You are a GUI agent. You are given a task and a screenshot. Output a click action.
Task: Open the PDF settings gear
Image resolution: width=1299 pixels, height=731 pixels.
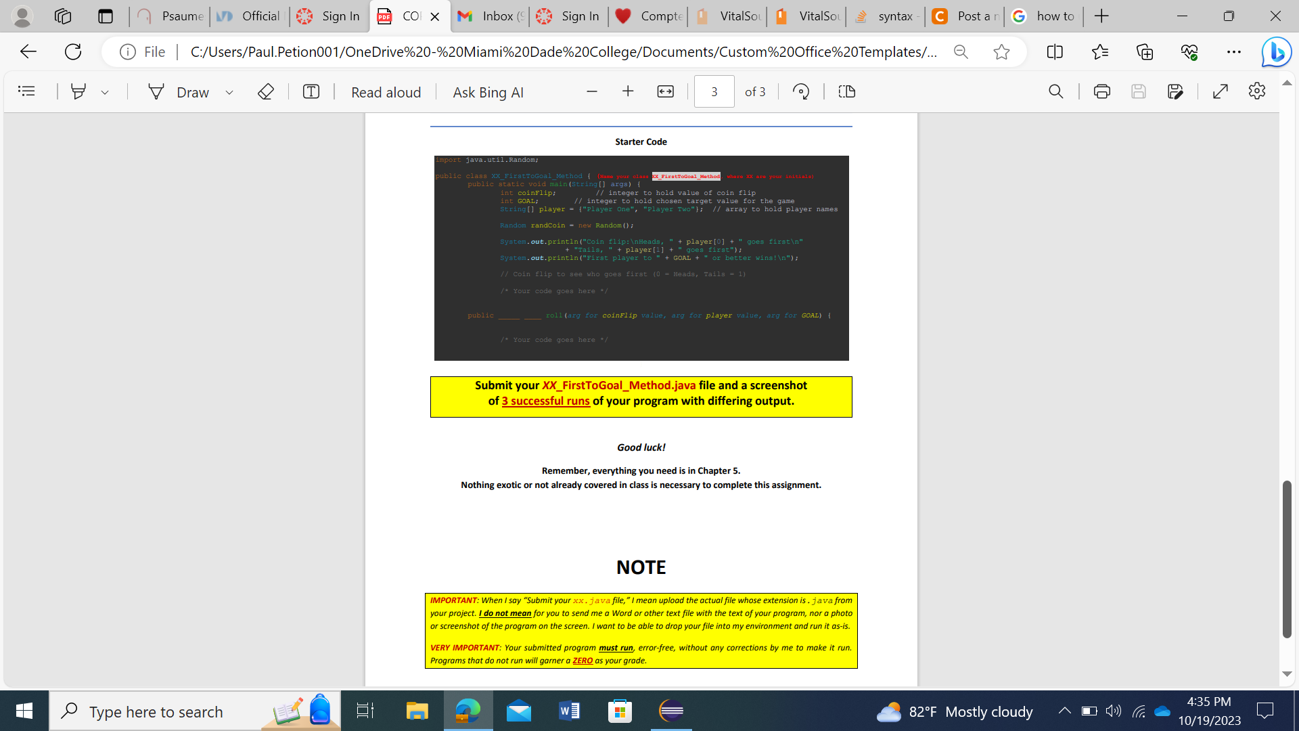[x=1256, y=91]
